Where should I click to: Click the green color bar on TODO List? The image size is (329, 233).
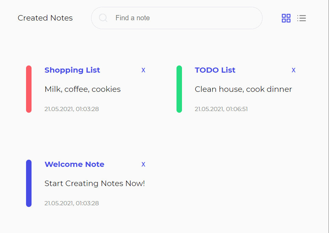(x=179, y=89)
